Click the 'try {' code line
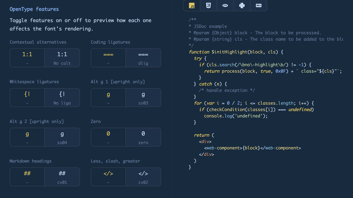 200,58
